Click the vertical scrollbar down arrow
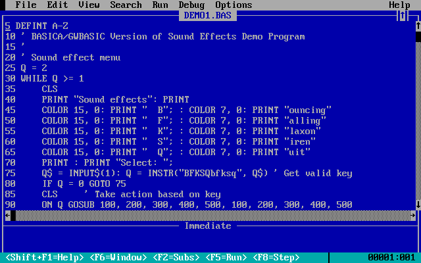 tap(418, 204)
